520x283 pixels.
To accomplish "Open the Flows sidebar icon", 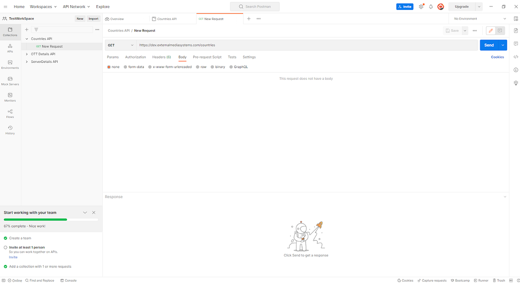I will point(10,114).
